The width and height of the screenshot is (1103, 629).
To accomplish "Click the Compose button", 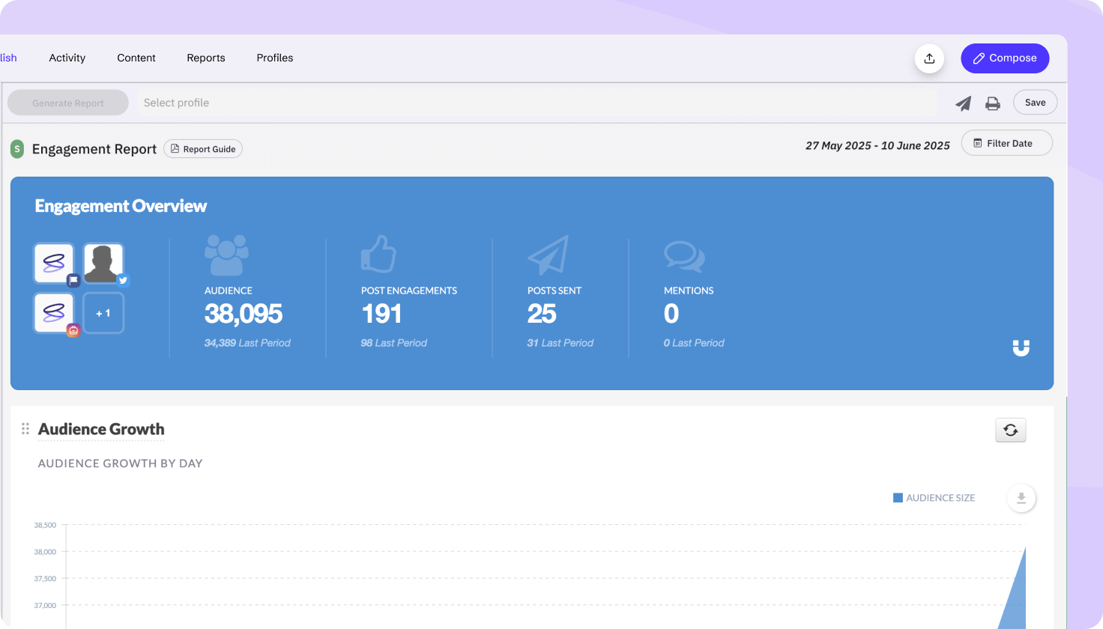I will coord(1005,58).
